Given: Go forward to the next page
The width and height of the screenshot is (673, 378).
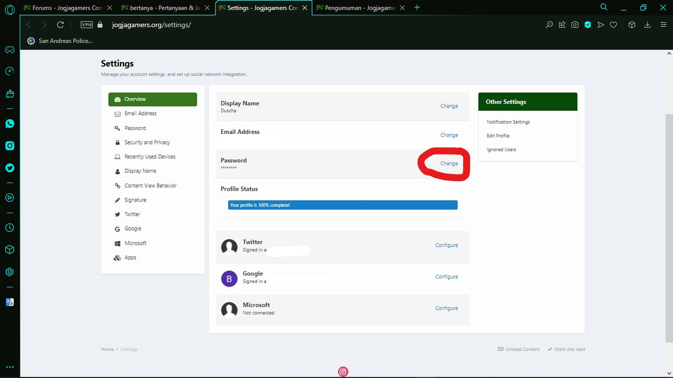Looking at the screenshot, I should [x=44, y=25].
